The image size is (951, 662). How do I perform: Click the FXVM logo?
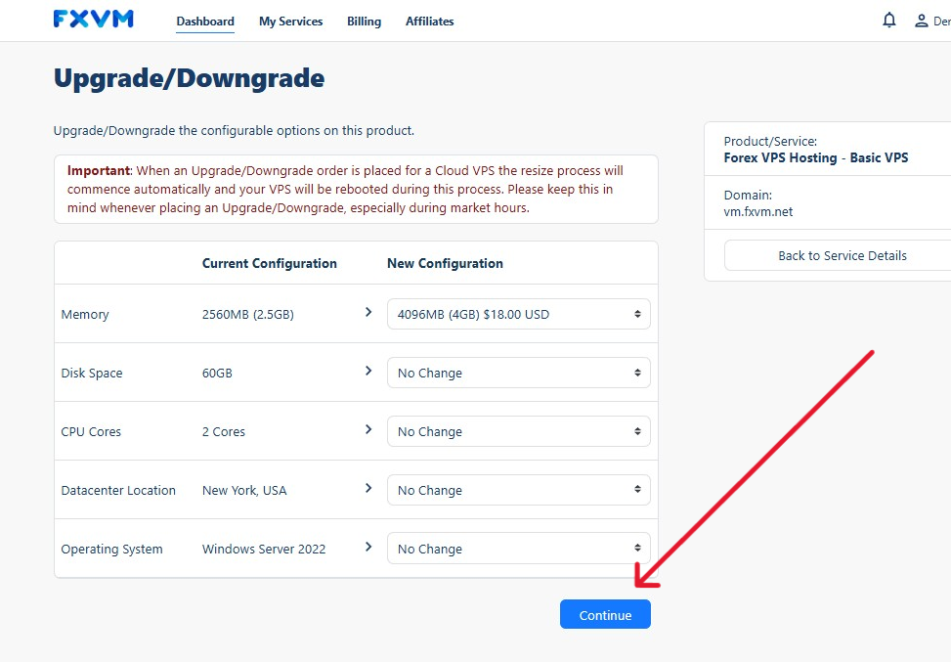(x=94, y=20)
